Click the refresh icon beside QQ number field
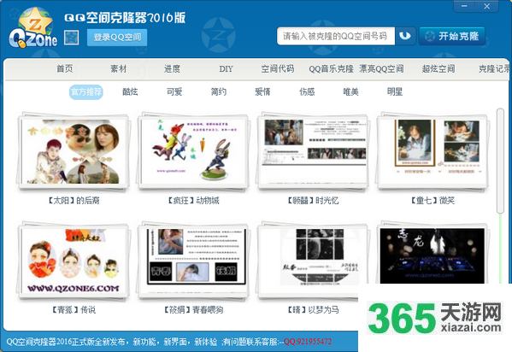Screen dimensions: 512x352 [x=405, y=36]
